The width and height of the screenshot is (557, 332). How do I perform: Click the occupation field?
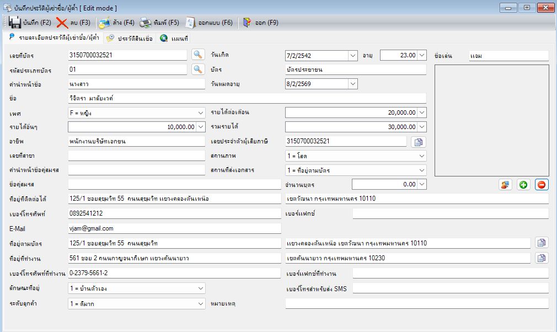(136, 141)
